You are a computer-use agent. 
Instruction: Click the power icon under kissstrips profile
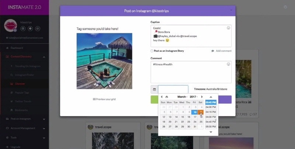pos(23,29)
